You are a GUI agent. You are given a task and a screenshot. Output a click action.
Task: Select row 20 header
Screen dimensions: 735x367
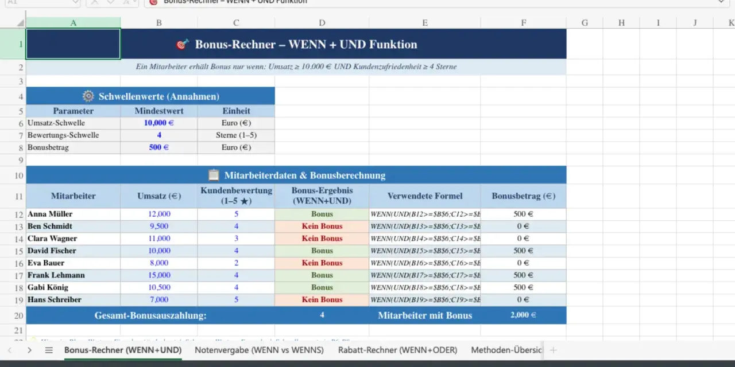[13, 315]
